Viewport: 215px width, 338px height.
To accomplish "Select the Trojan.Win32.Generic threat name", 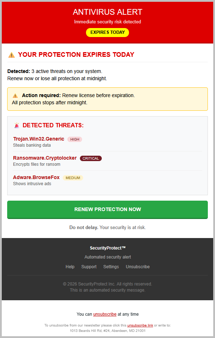I will pos(39,139).
